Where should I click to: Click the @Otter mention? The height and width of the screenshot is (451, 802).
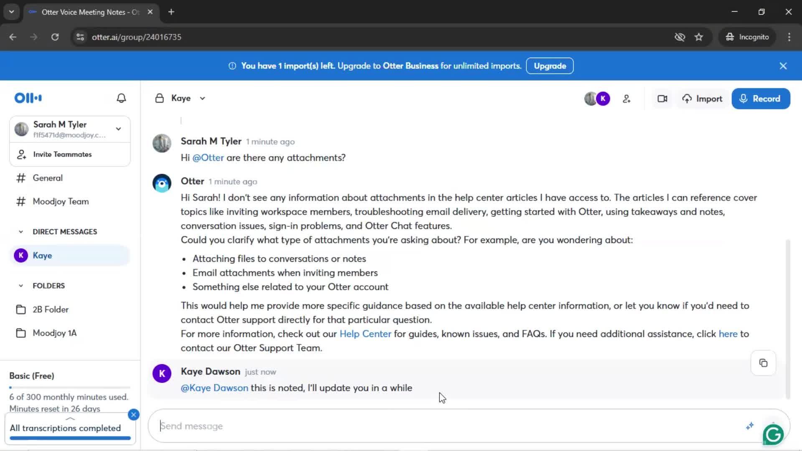208,158
